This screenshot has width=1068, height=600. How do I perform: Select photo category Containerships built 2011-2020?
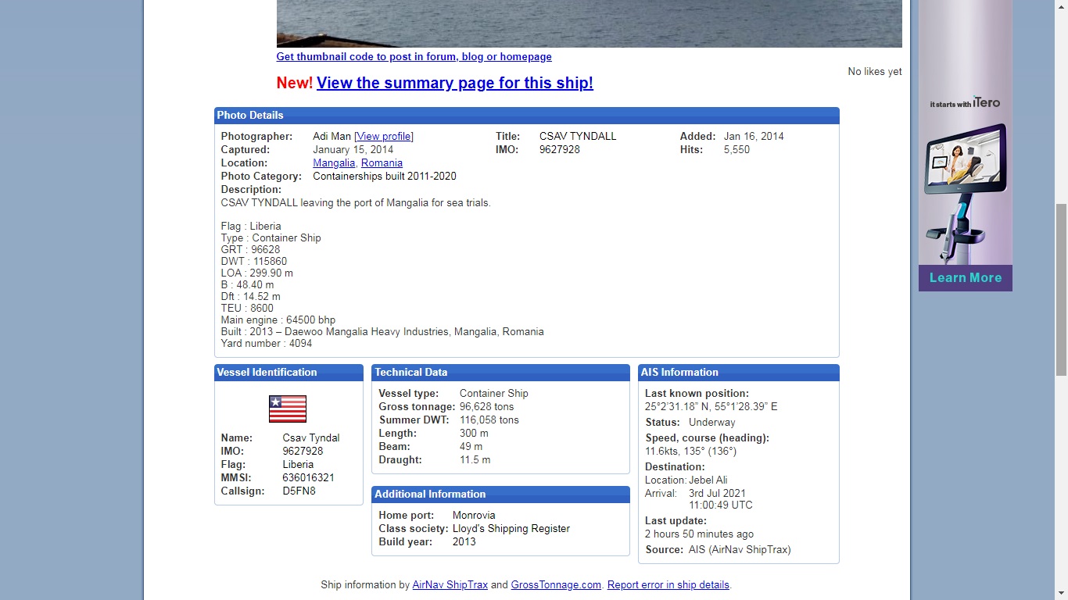coord(385,177)
